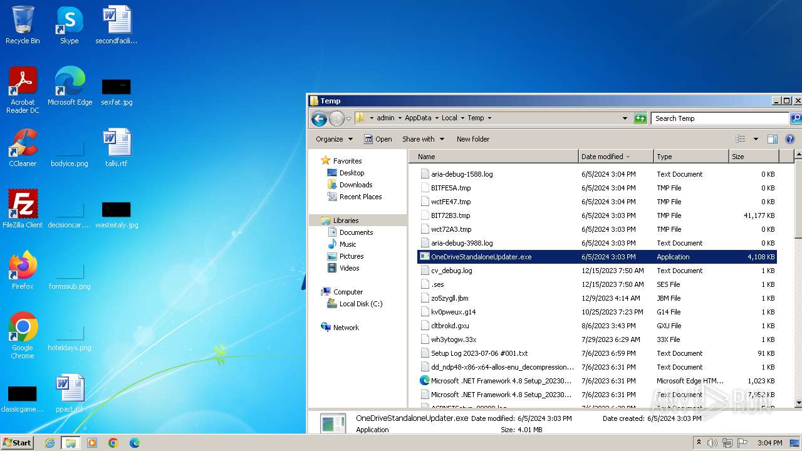Open the Share with dropdown
This screenshot has width=802, height=451.
point(423,139)
